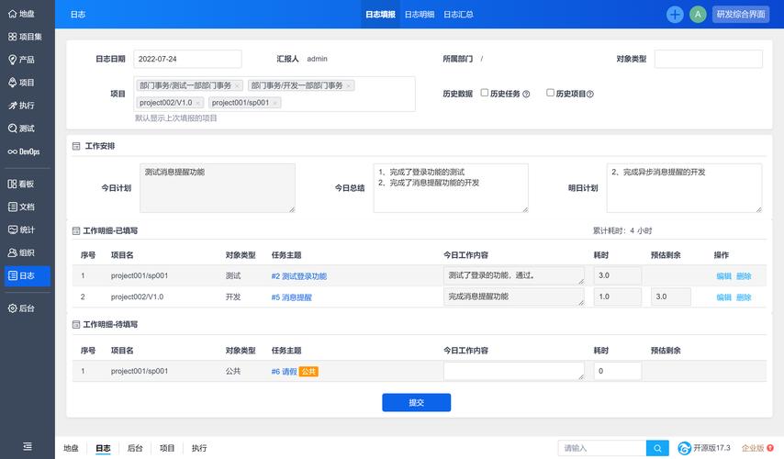This screenshot has width=784, height=459.
Task: Click the 企业版 alert icon
Action: pyautogui.click(x=770, y=448)
